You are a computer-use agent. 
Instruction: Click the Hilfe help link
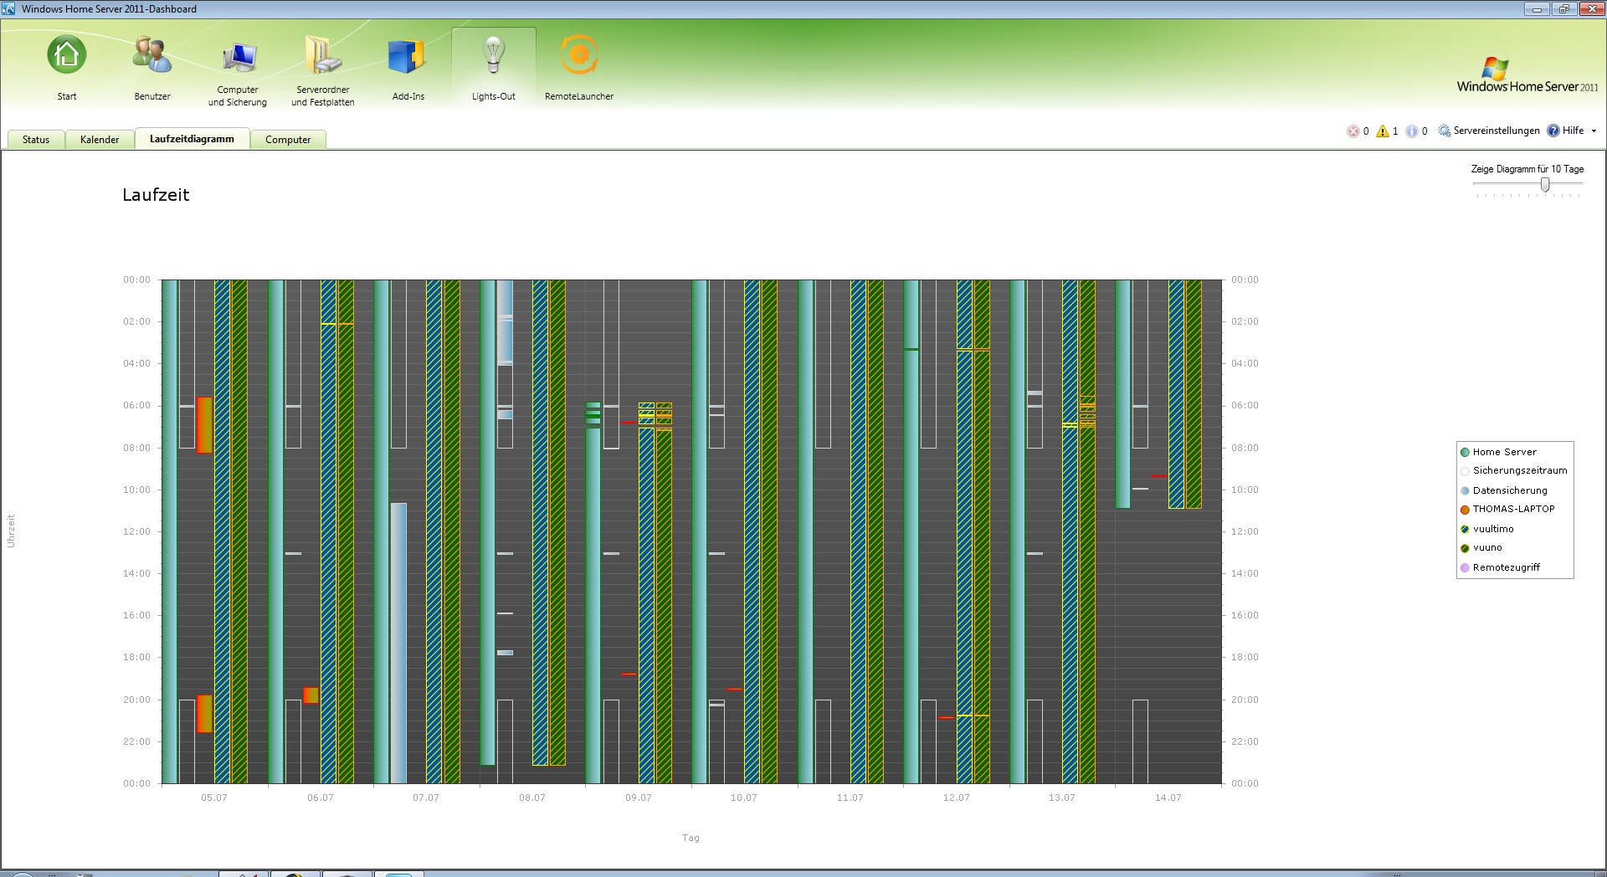pyautogui.click(x=1573, y=131)
